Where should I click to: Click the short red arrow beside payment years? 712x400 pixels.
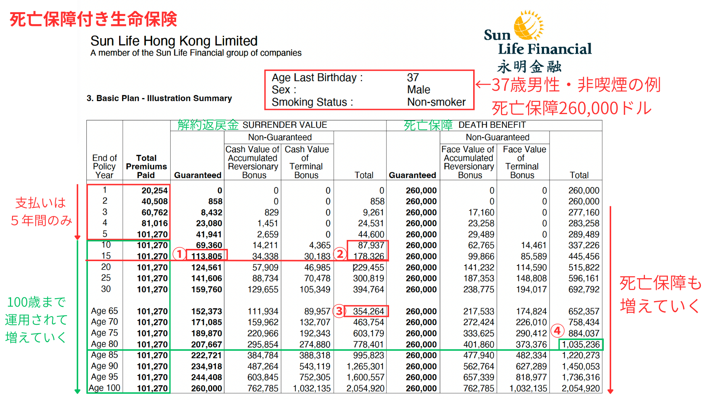coord(78,212)
